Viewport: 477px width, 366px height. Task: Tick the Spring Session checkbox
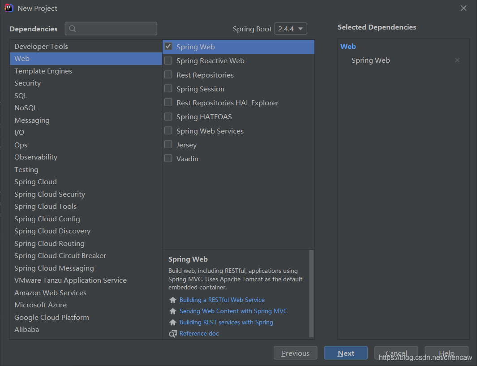pyautogui.click(x=168, y=89)
